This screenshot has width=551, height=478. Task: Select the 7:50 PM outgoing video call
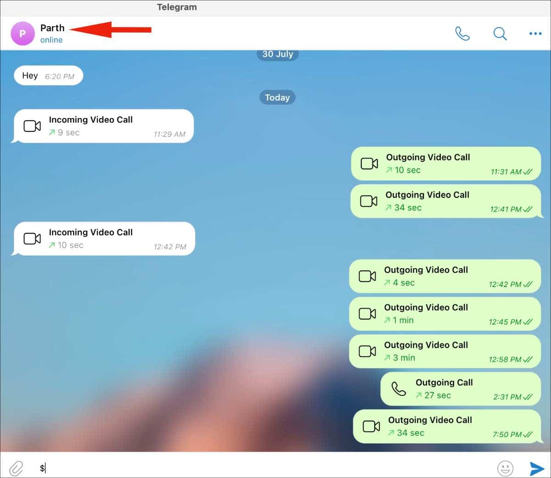(446, 426)
